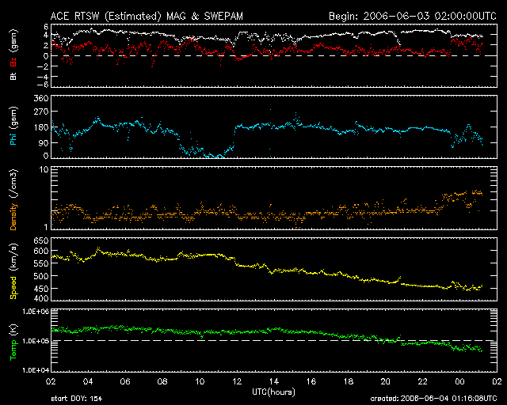
Task: Click the '650' tick on Speed axis
Action: 41,240
